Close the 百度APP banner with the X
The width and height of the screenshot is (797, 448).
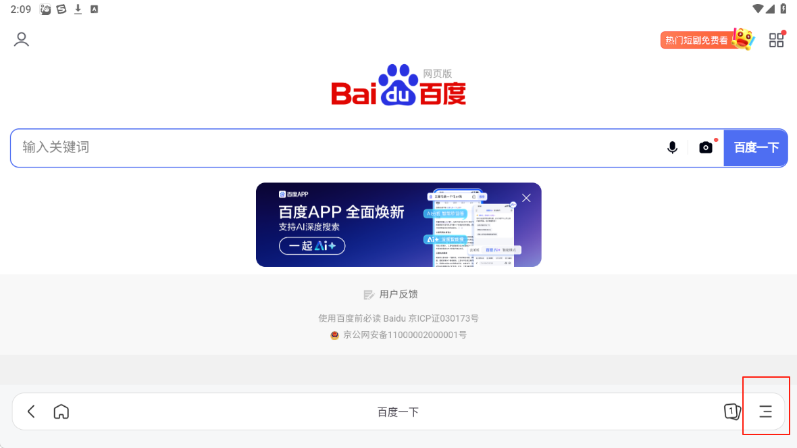tap(526, 197)
